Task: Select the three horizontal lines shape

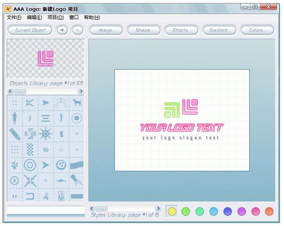Action: click(x=45, y=118)
